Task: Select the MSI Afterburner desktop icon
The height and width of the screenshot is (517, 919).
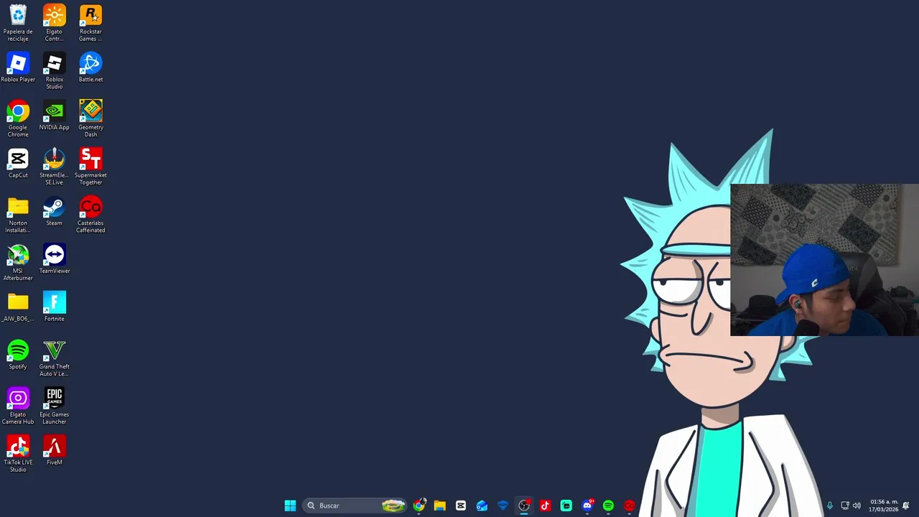Action: pyautogui.click(x=18, y=263)
